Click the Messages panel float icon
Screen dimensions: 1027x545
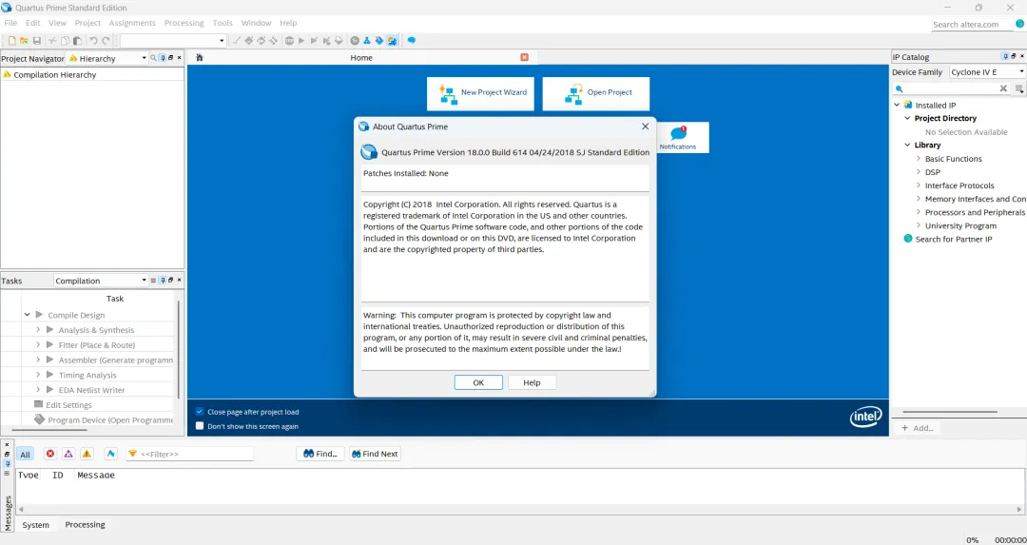8,454
